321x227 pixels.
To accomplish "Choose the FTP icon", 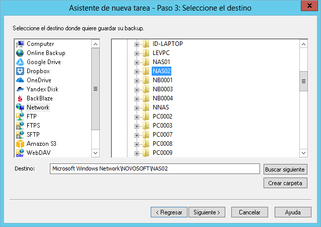I will [x=20, y=117].
